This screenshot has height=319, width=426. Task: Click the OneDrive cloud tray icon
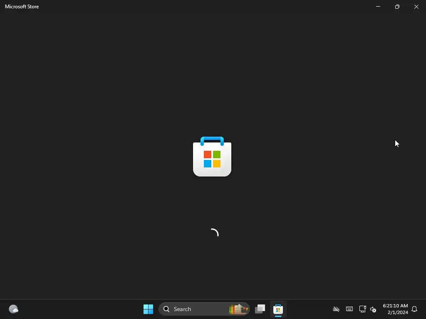coord(336,309)
